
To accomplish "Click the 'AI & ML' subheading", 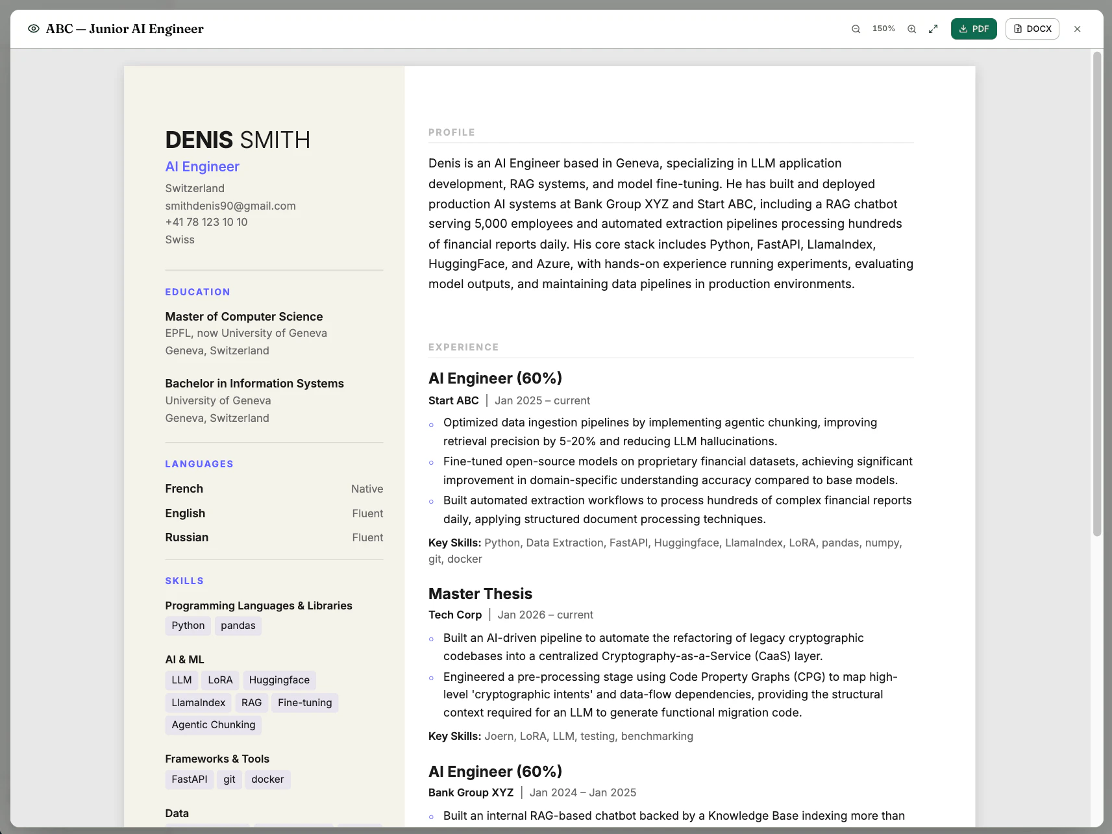I will pyautogui.click(x=184, y=659).
